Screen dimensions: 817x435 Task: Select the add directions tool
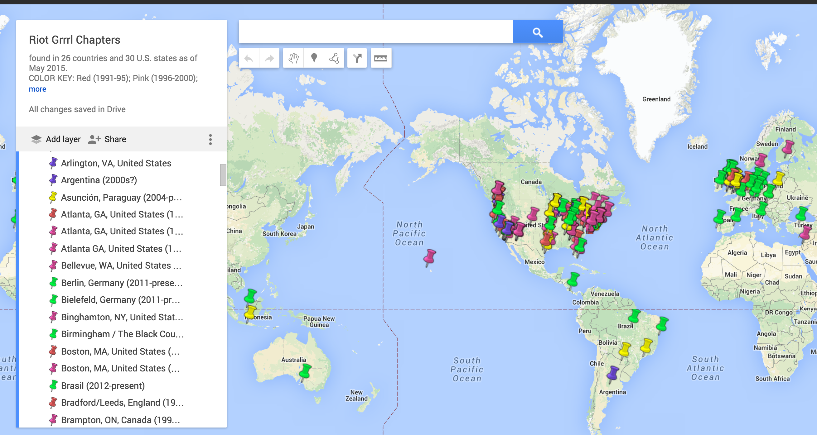(x=357, y=58)
